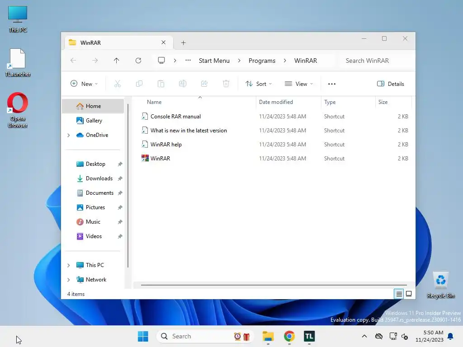Select Home in the navigation pane
The width and height of the screenshot is (463, 347).
click(93, 106)
